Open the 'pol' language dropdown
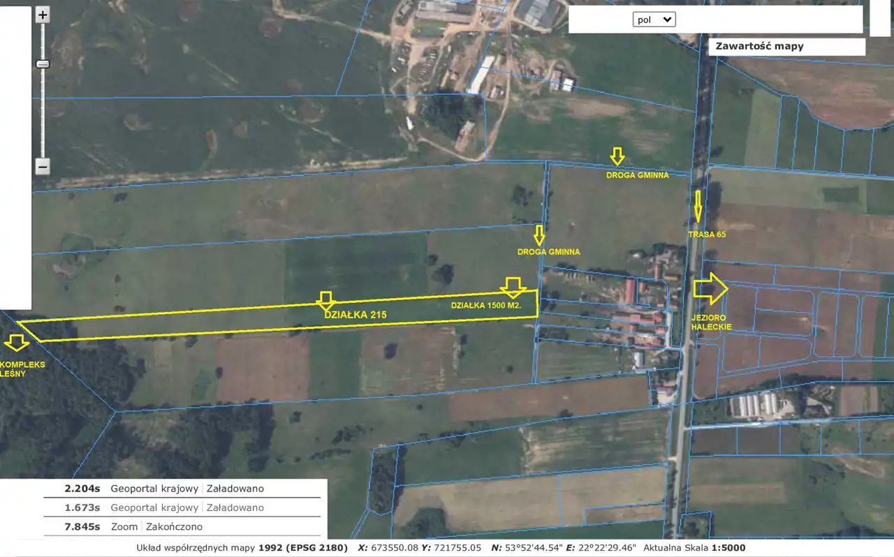The width and height of the screenshot is (894, 557). [x=654, y=20]
